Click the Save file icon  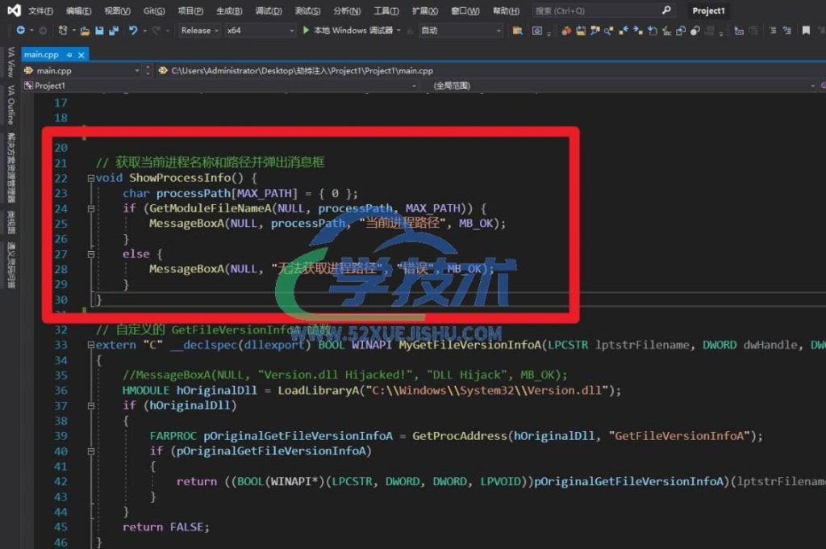point(98,31)
